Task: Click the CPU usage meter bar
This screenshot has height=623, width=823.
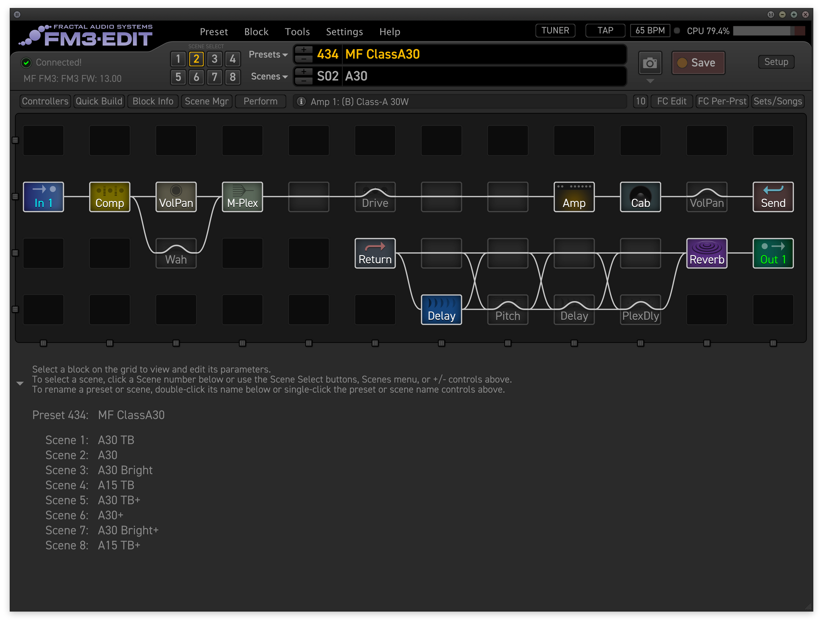Action: click(x=769, y=31)
